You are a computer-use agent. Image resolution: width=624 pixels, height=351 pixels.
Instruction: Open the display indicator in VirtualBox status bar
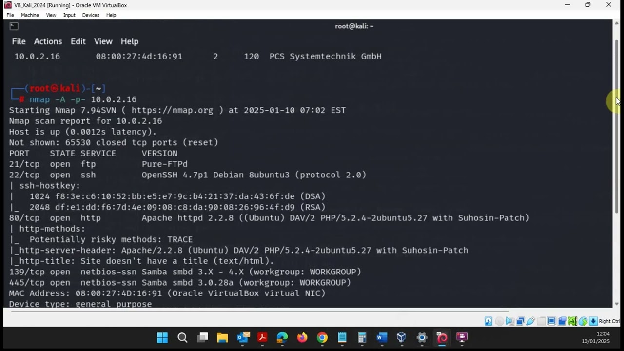(x=552, y=321)
